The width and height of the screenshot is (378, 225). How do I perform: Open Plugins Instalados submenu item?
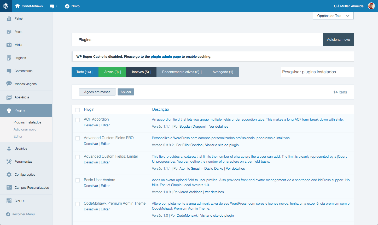pyautogui.click(x=27, y=122)
